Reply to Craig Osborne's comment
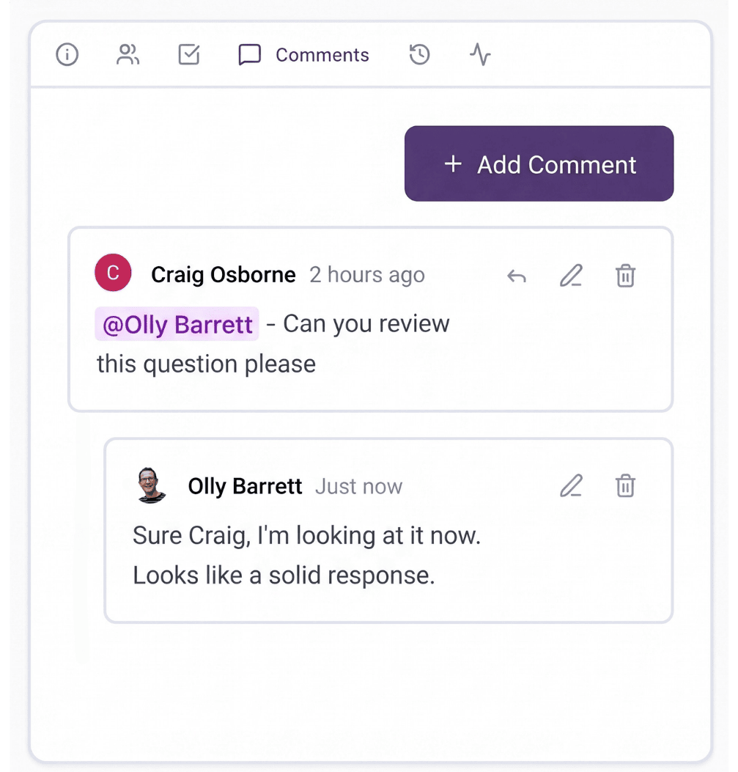Screen dimensions: 738x772 (517, 276)
